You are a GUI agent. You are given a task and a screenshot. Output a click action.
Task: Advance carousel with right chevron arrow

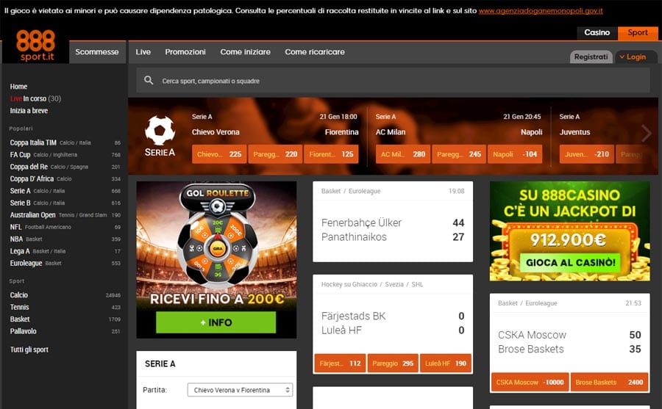pyautogui.click(x=647, y=133)
